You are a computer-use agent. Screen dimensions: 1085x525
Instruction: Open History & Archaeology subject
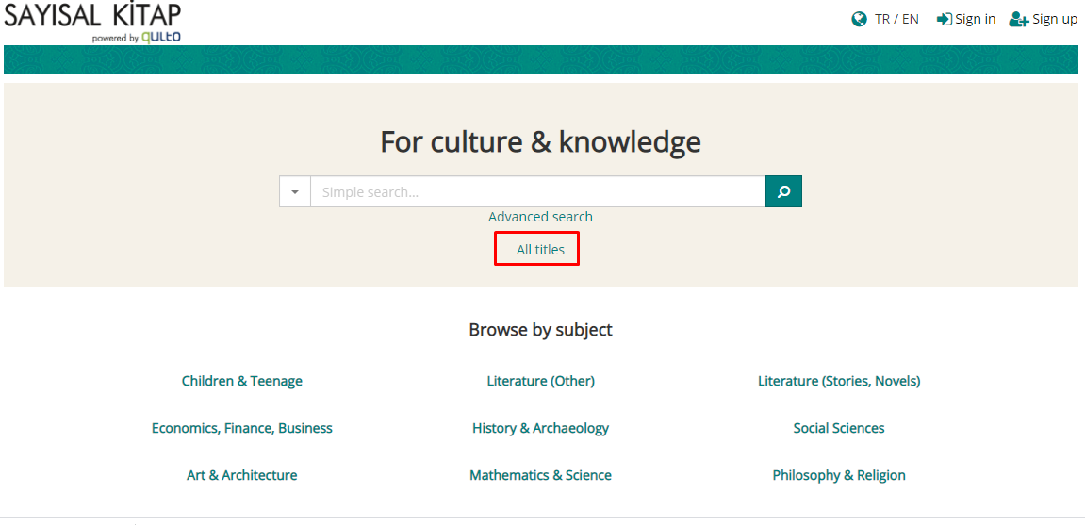point(540,428)
